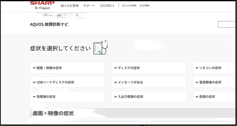Screen dimensions: 237x126
Task: Click the search input field
Action: tap(227, 24)
